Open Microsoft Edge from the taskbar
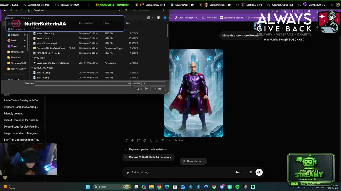 (x=167, y=187)
